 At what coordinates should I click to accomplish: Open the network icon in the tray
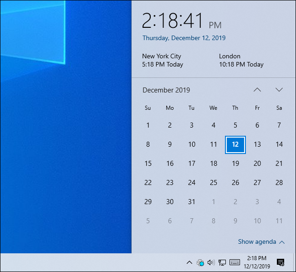222,262
